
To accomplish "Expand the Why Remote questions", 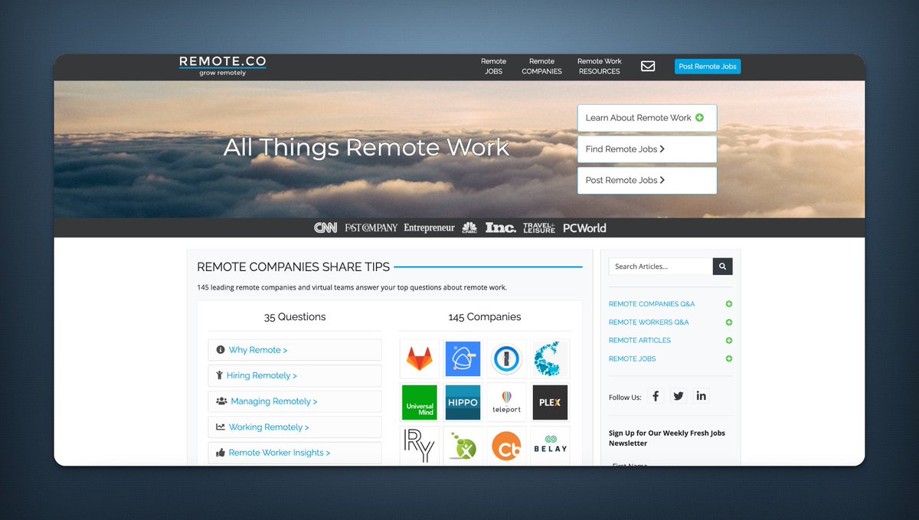I will tap(295, 350).
